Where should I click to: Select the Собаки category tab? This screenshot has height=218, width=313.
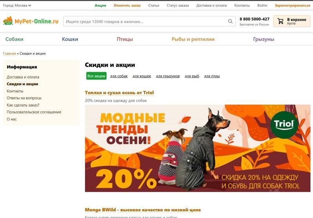coord(14,39)
